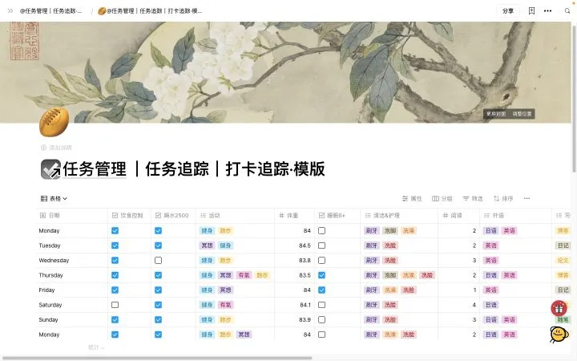Click the 运动 column multi-select icon
This screenshot has height=361, width=577.
[203, 216]
